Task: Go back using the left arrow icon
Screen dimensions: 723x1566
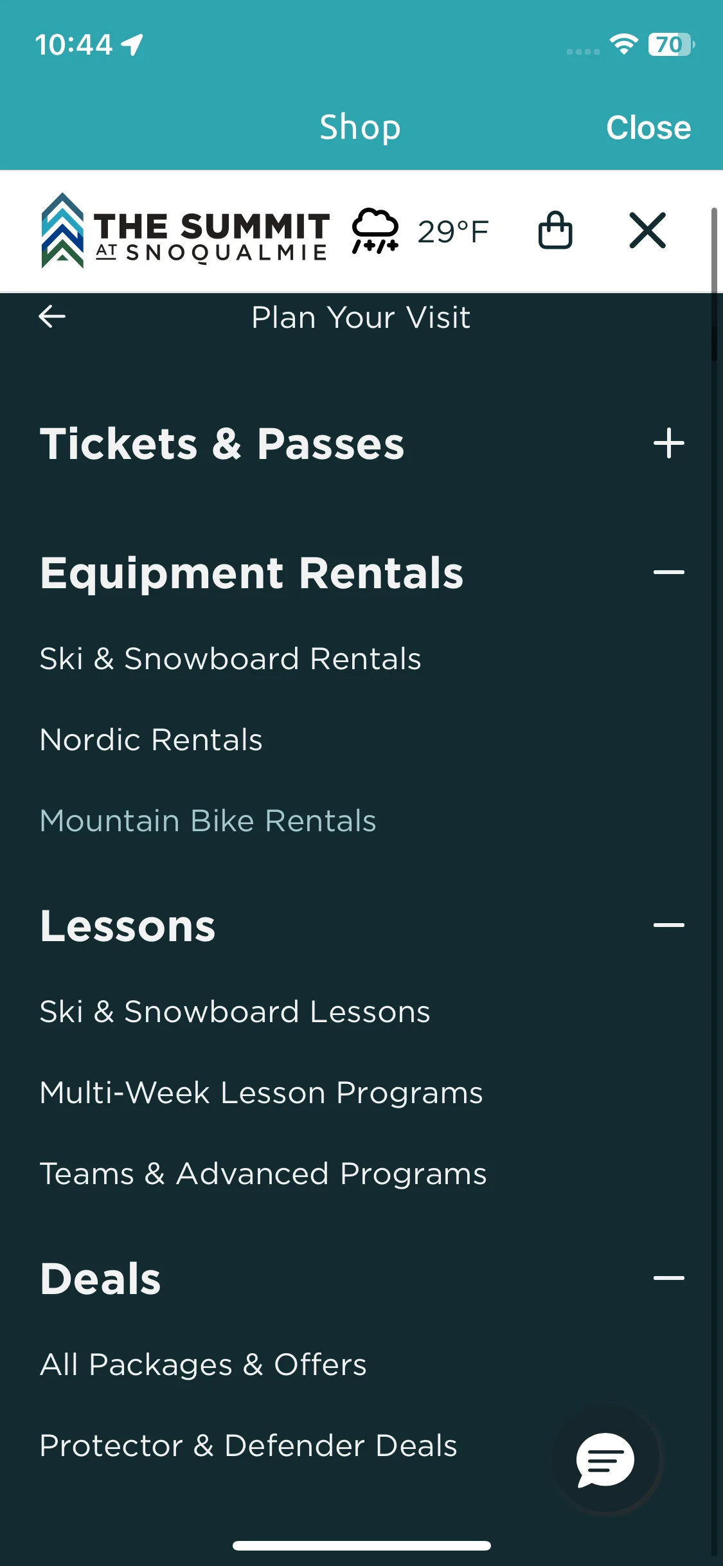Action: coord(52,316)
